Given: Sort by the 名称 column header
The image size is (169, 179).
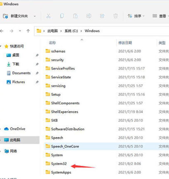Looking at the screenshot, I should [x=52, y=43].
